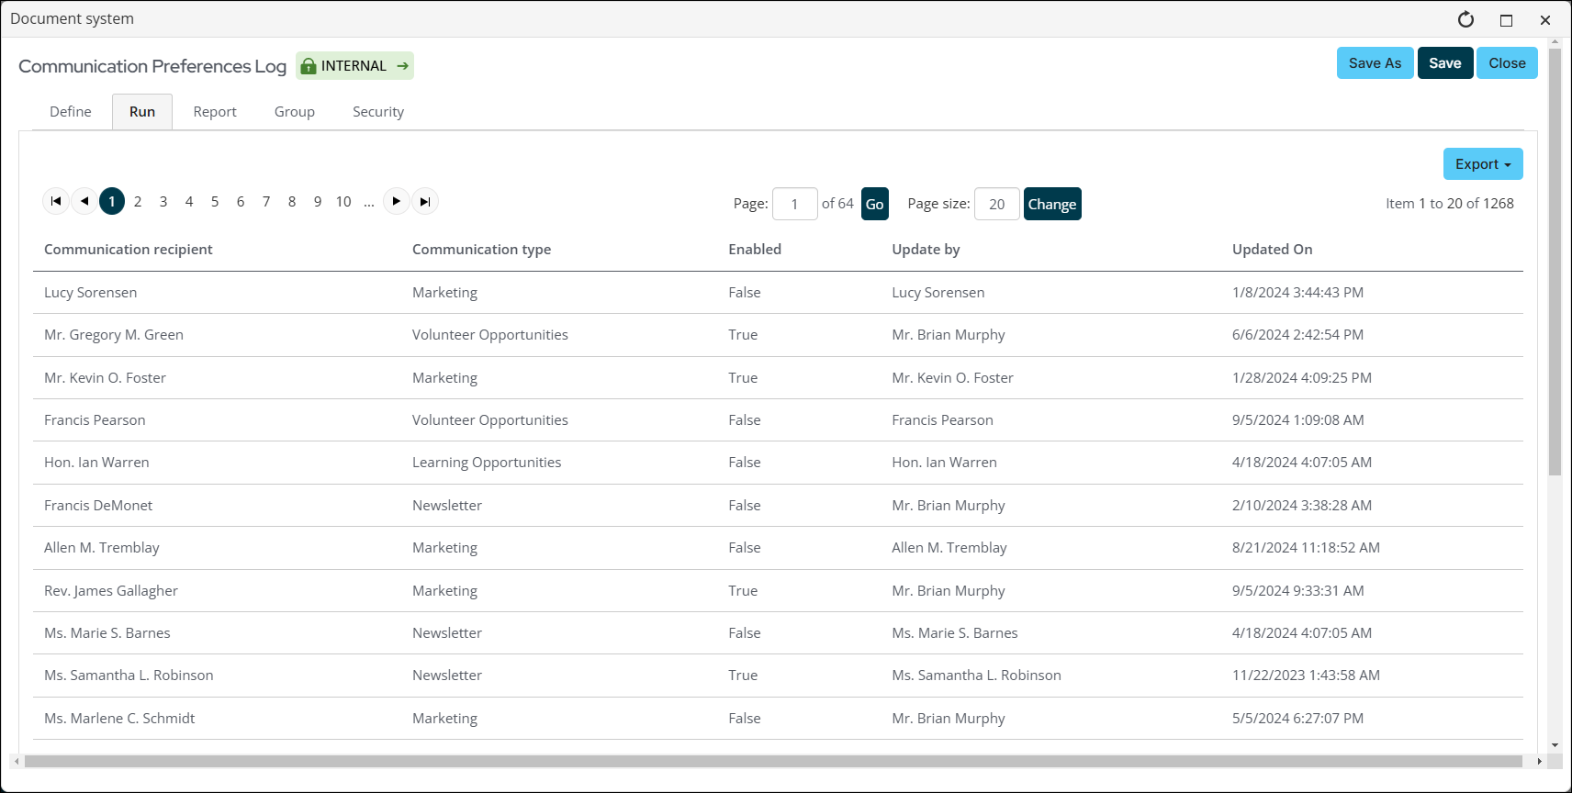This screenshot has width=1572, height=793.
Task: Close the Document system window
Action: pos(1545,19)
